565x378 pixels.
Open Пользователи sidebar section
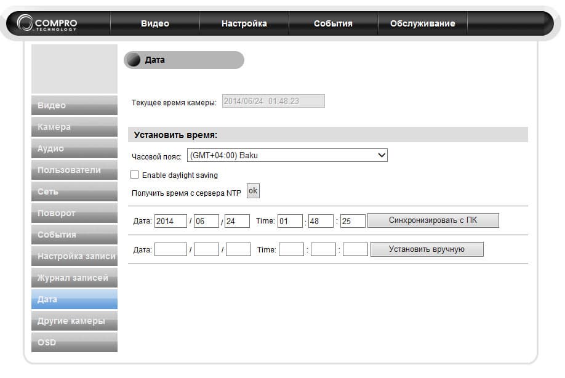[74, 170]
